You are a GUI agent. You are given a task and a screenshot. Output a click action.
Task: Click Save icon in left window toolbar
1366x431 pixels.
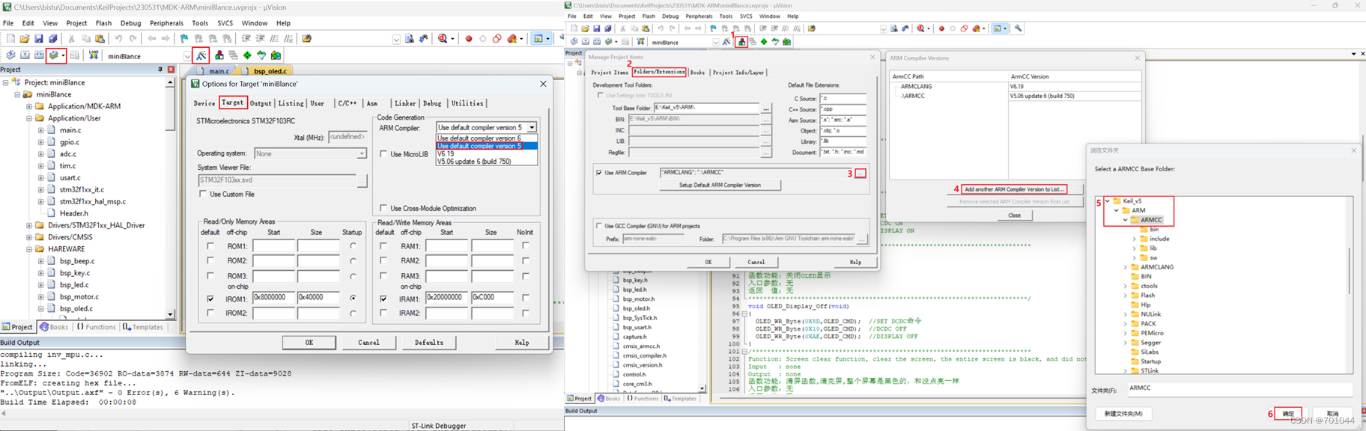point(39,38)
